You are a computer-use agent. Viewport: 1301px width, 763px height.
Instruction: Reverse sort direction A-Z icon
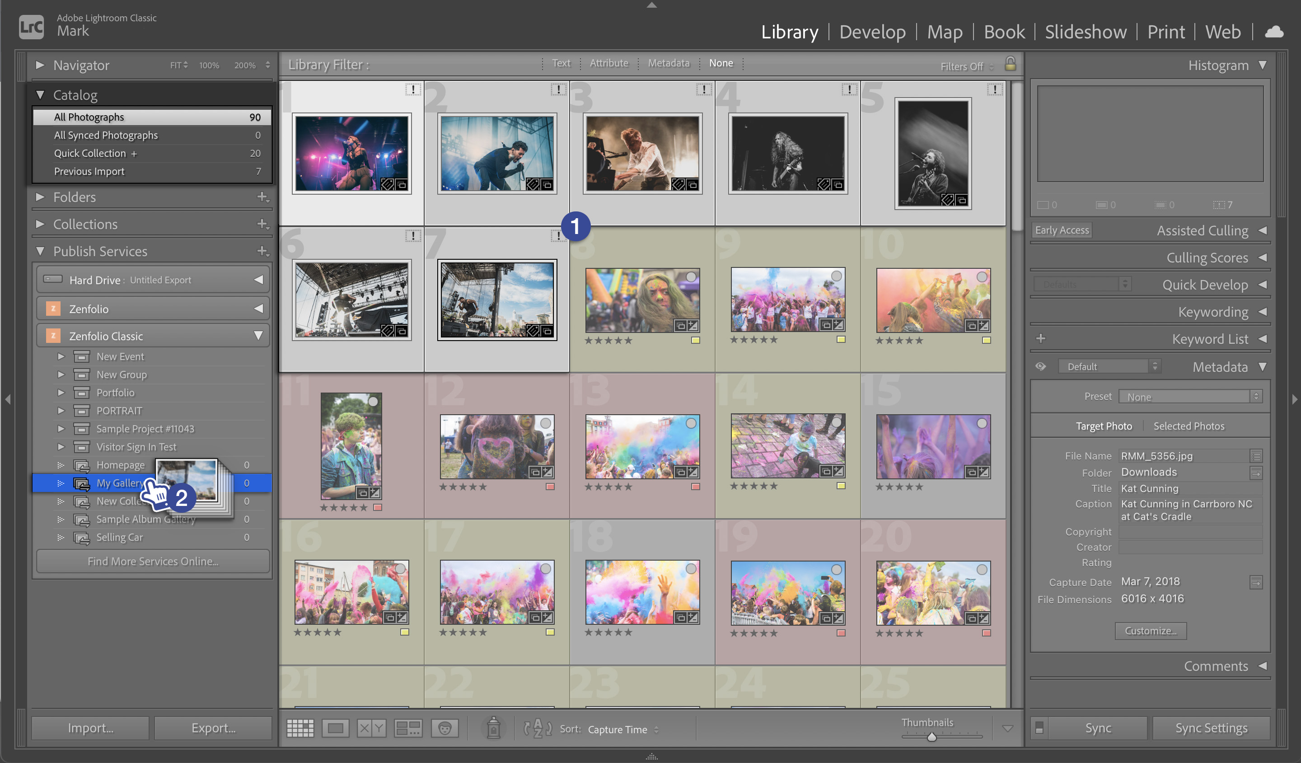tap(538, 728)
